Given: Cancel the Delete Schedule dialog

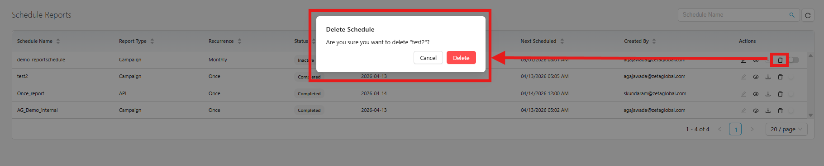Looking at the screenshot, I should point(428,58).
